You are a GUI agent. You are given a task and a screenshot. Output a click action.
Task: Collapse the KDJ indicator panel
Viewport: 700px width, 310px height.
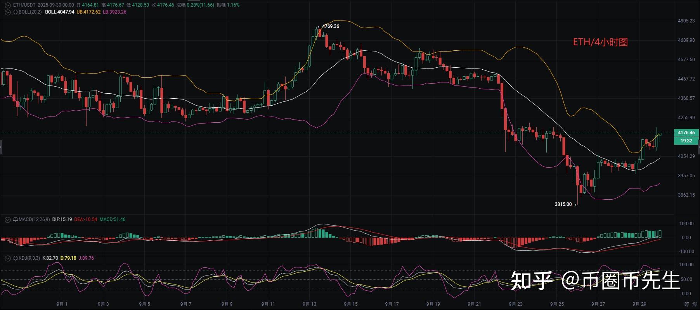pos(7,258)
